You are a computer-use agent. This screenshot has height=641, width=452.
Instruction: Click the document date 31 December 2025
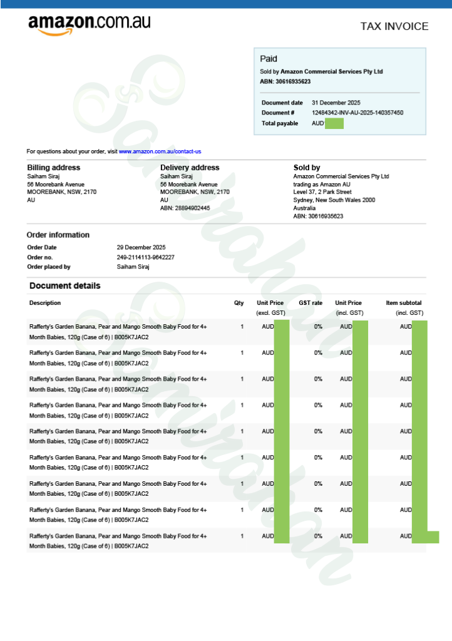[336, 103]
